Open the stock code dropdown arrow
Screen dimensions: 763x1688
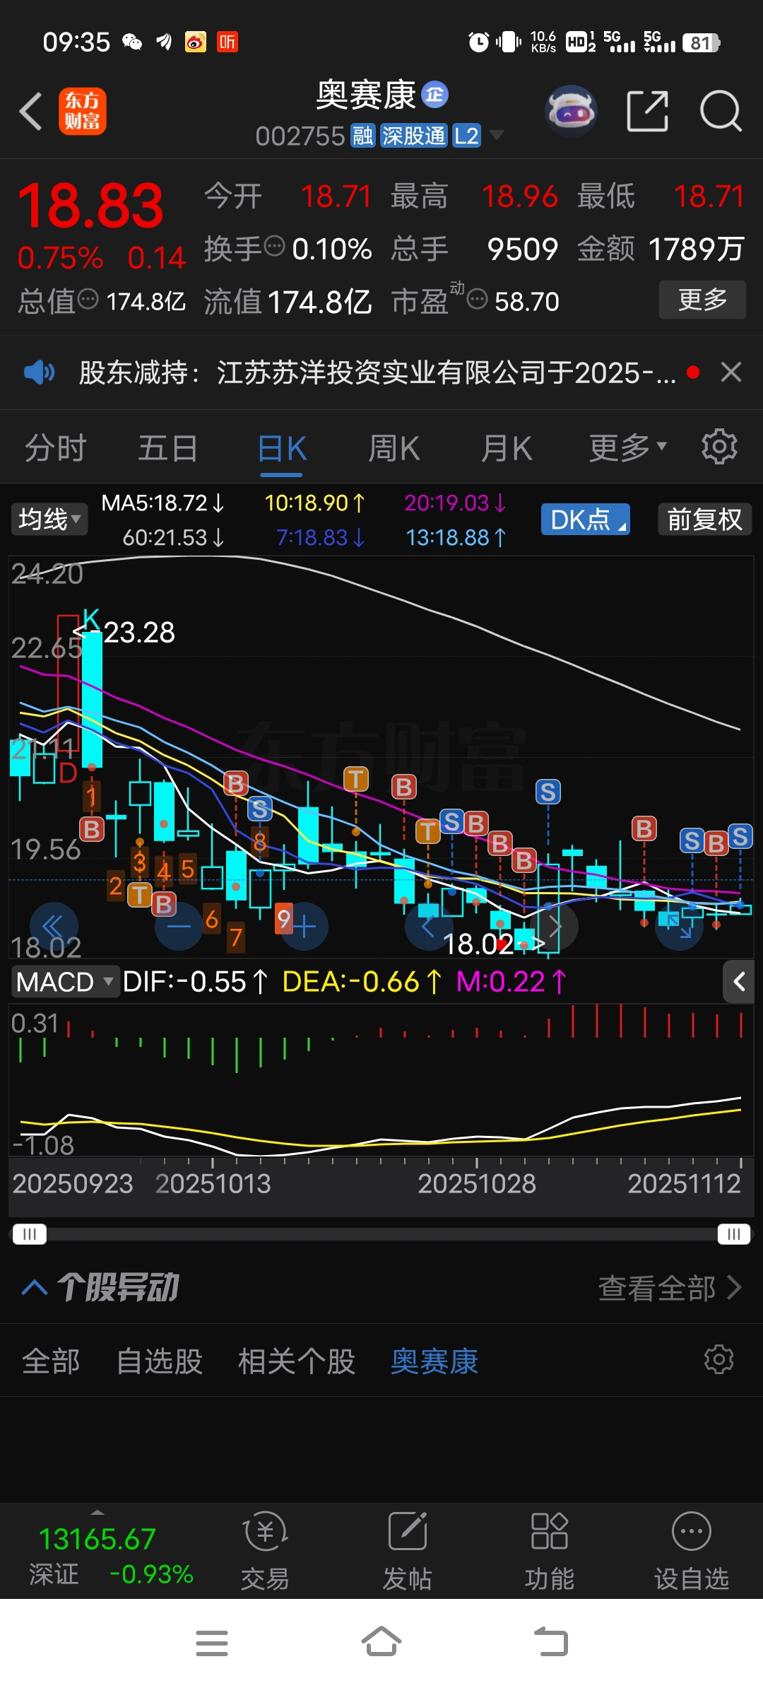click(x=497, y=134)
